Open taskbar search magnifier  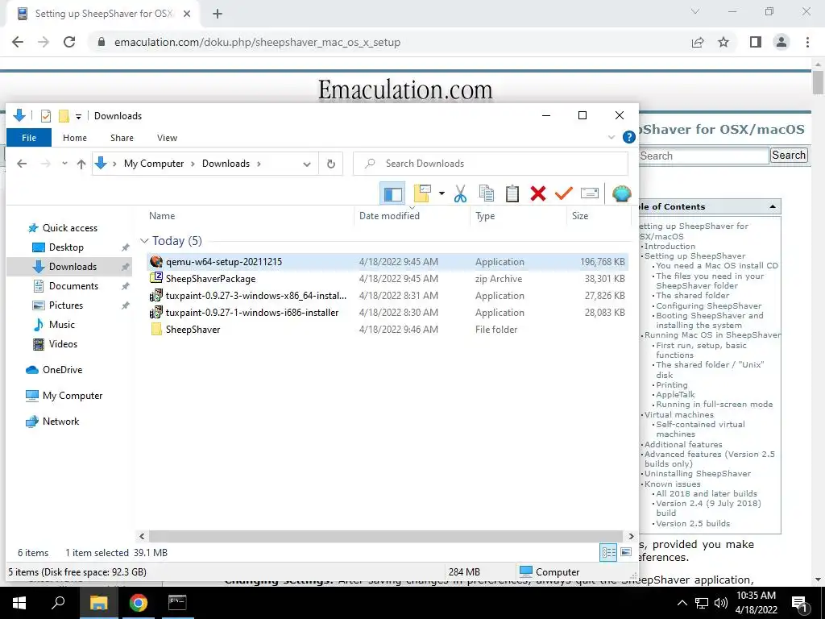58,603
